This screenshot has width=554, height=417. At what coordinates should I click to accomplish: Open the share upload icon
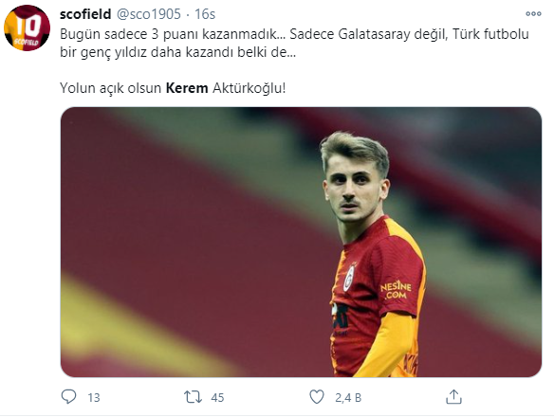453,396
